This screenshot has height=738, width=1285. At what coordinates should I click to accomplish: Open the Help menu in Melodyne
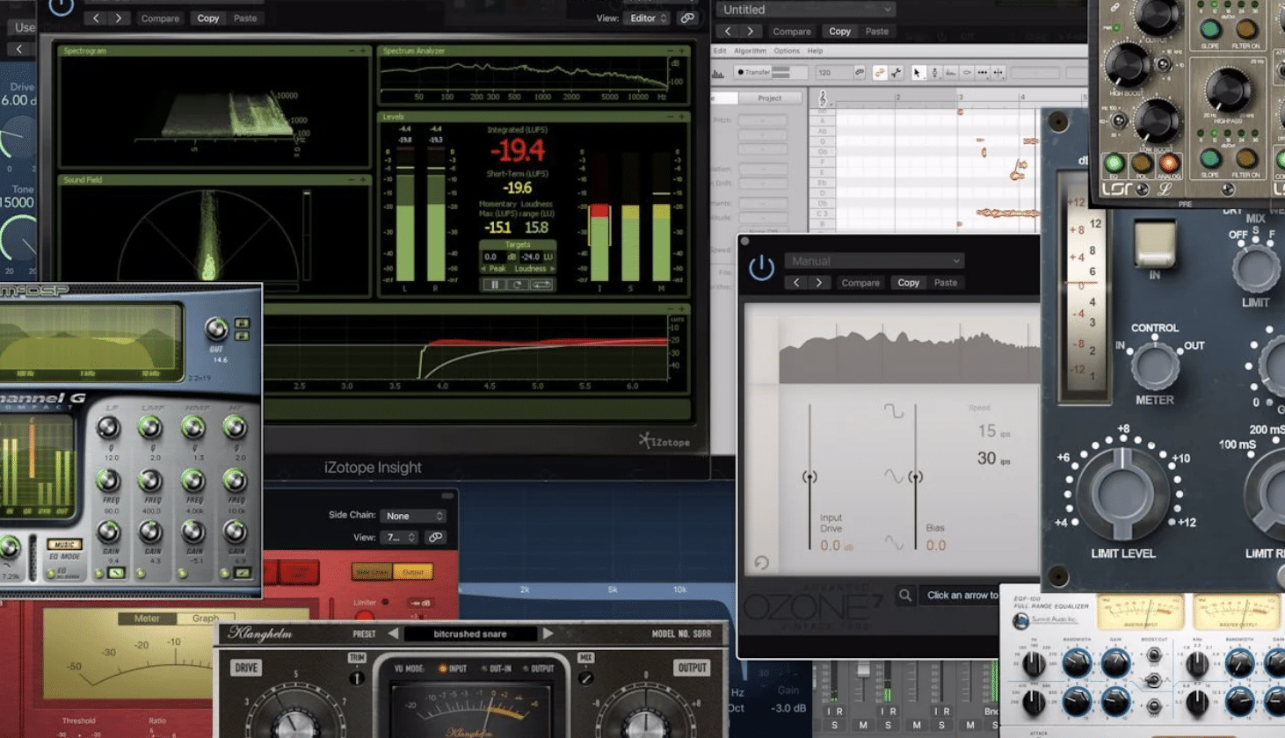[x=815, y=51]
